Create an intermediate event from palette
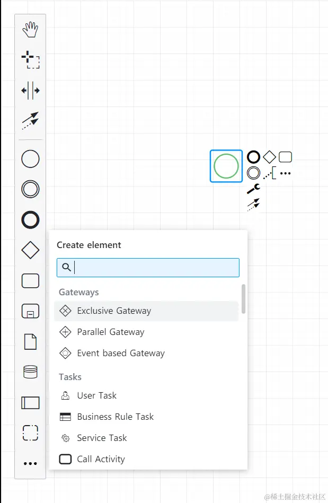The height and width of the screenshot is (503, 328). click(x=30, y=189)
